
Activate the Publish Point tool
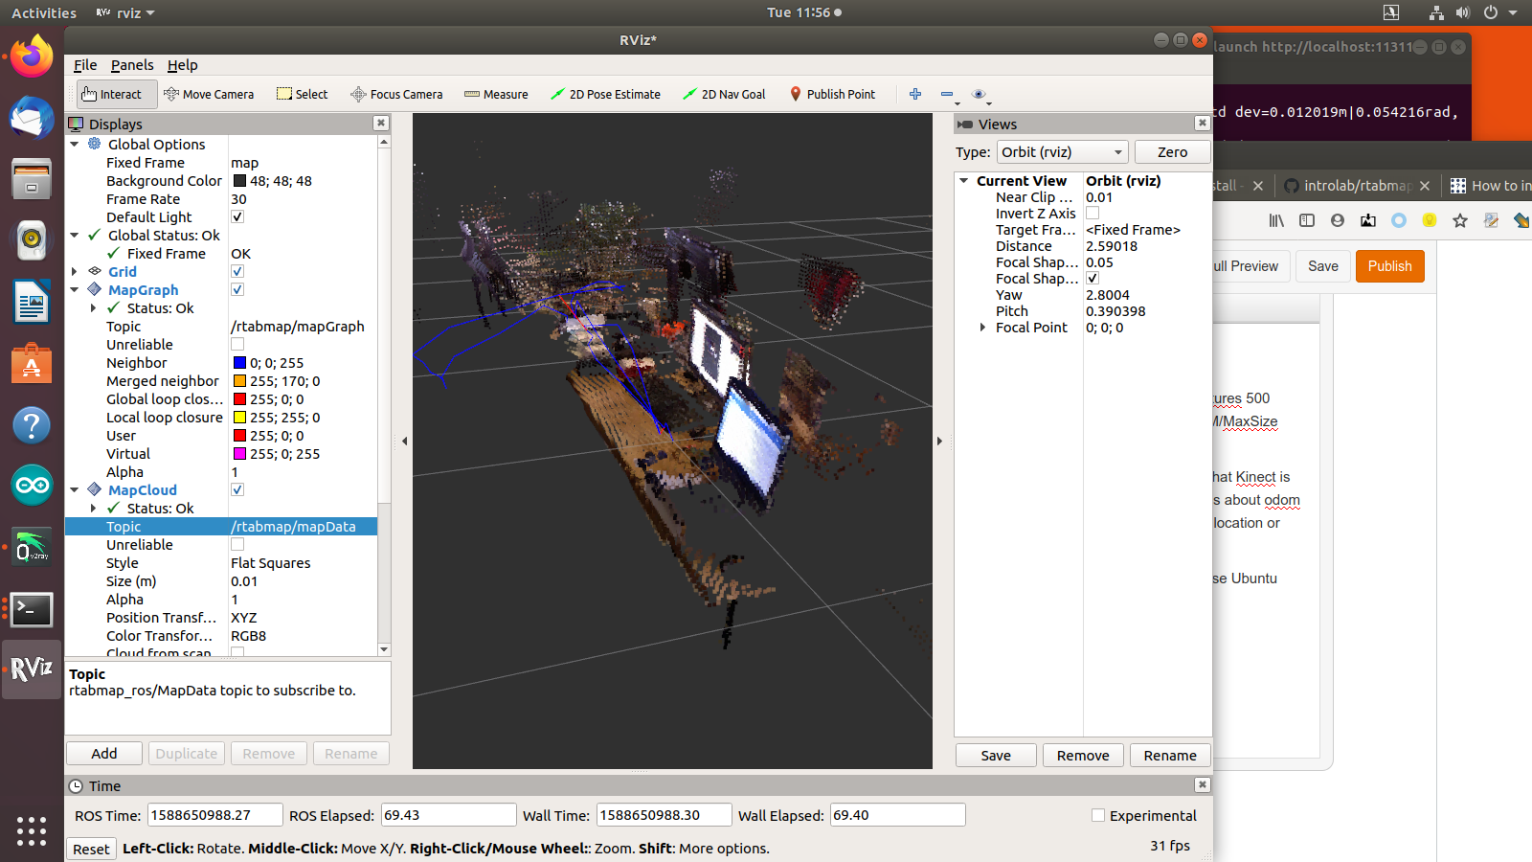pos(832,94)
